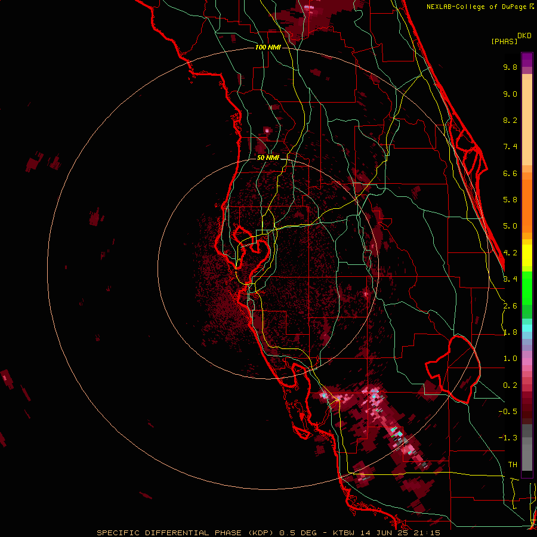Click the cyan segment of the color scale
The image size is (537, 537).
pos(527,328)
